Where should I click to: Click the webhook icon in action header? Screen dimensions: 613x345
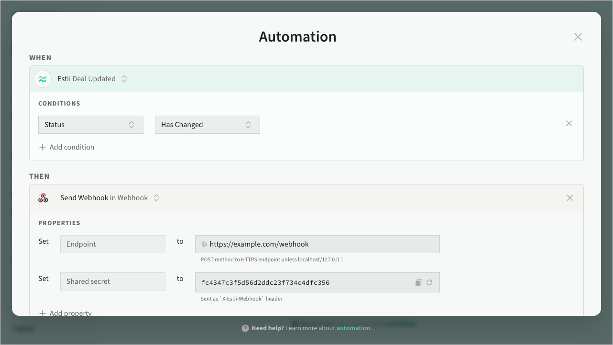43,198
